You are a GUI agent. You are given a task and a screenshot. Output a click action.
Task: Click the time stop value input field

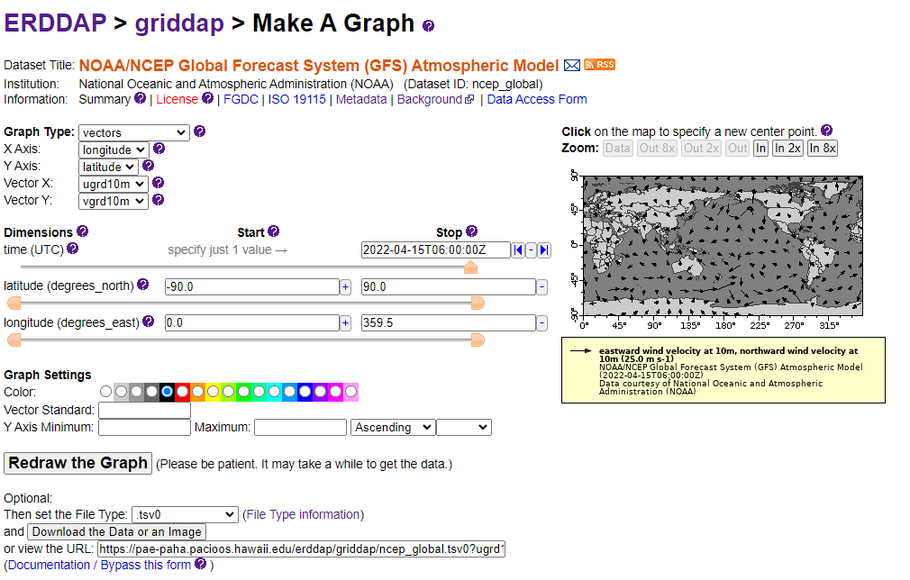click(435, 250)
